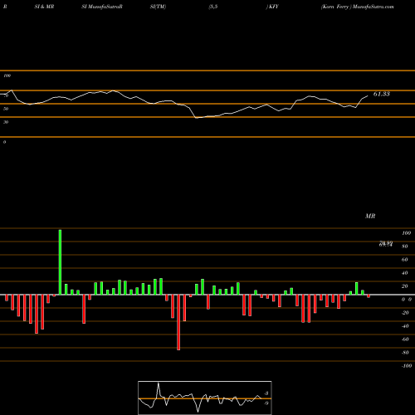
Task: Click the 60 label on the MR axis
Action: (404, 260)
